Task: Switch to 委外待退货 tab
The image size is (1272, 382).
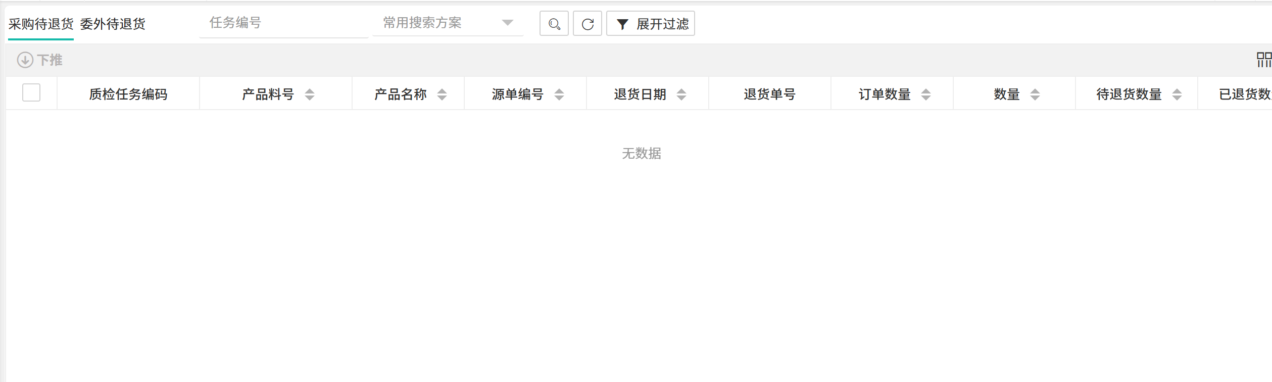Action: 113,24
